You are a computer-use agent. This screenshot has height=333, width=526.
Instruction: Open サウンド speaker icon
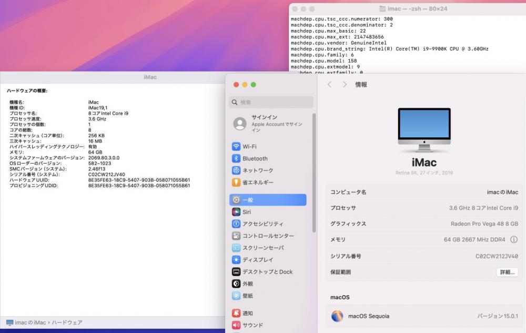(x=236, y=325)
